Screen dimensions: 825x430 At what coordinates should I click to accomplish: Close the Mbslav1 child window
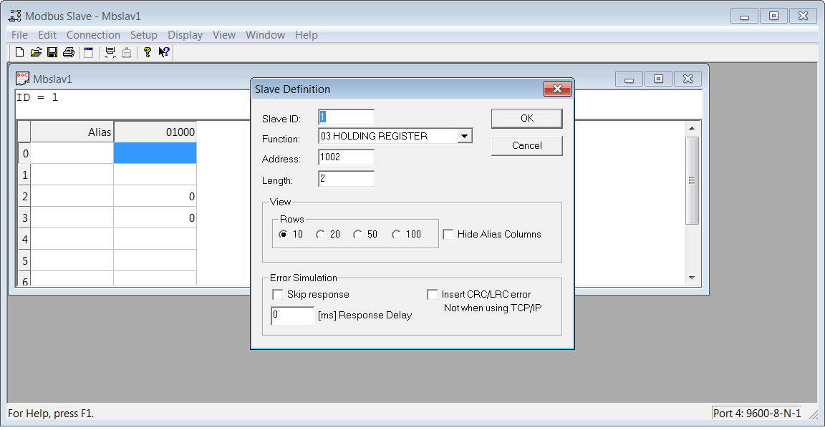[x=687, y=79]
